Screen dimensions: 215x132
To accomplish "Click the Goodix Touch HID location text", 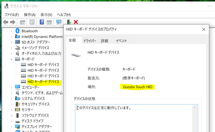I will point(137,87).
